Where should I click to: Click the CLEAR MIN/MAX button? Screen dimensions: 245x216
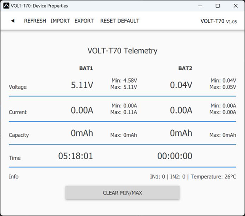[x=122, y=193]
